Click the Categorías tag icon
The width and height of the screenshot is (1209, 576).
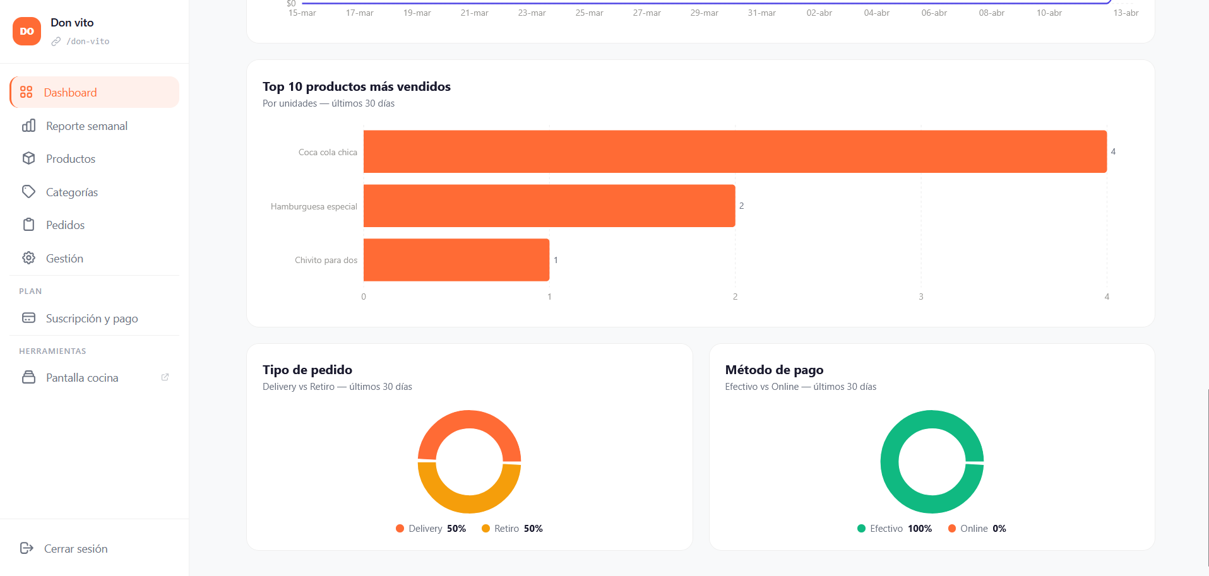28,192
